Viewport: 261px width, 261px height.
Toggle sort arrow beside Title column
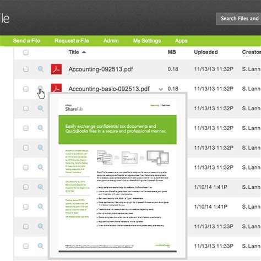coord(84,52)
